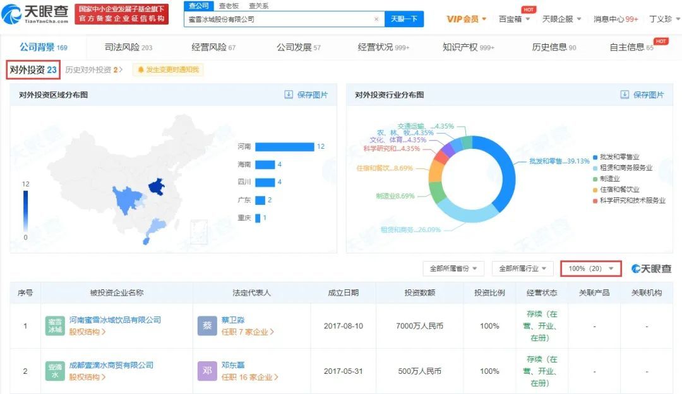Image resolution: width=682 pixels, height=394 pixels.
Task: Click the 河南 bar showing 12 investments
Action: 284,147
